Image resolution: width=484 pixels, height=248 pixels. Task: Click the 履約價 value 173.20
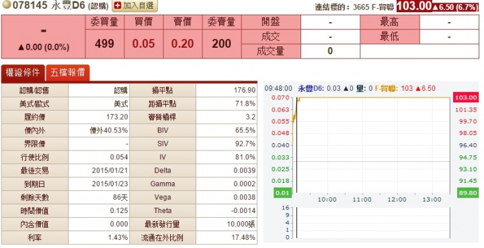coord(117,117)
